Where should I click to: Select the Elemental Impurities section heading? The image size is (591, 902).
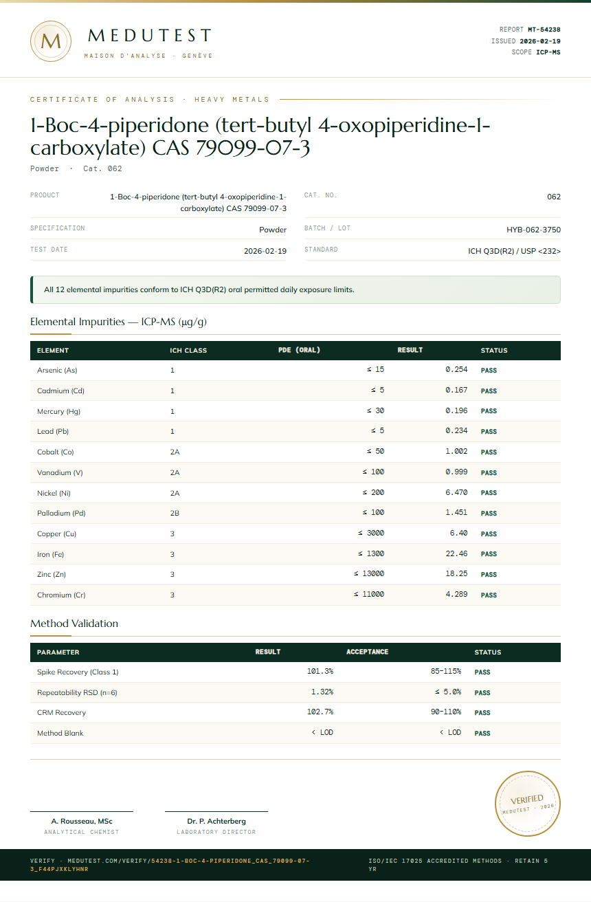118,322
